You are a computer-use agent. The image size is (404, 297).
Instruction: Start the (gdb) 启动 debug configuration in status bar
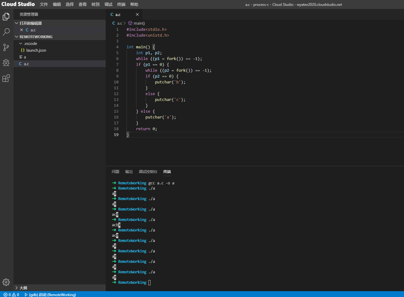click(x=51, y=295)
